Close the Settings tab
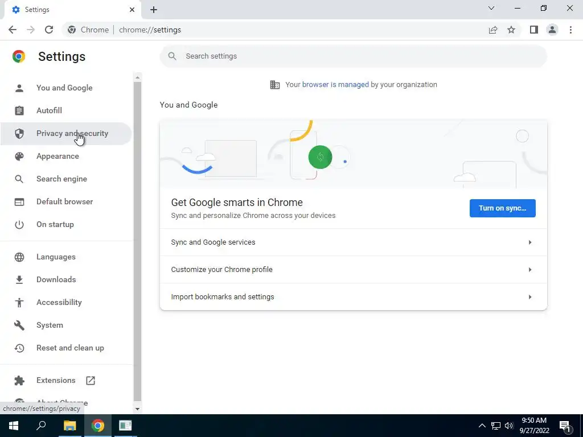Screen dimensions: 583x437 click(x=132, y=10)
